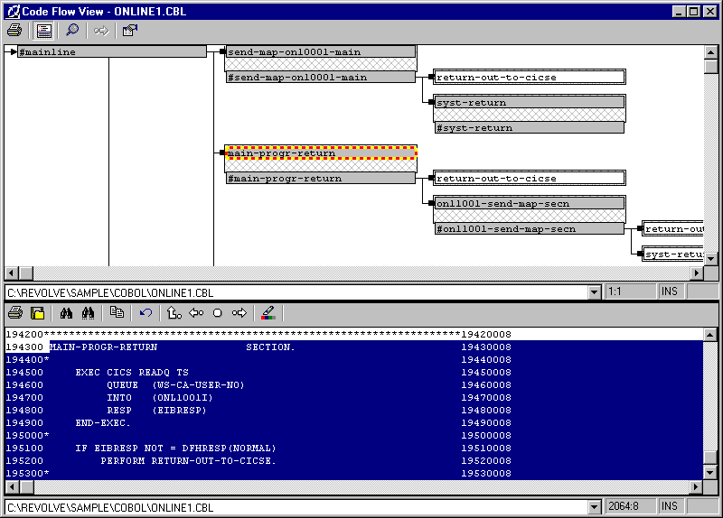
Task: Open the lower file path dropdown
Action: click(x=594, y=507)
